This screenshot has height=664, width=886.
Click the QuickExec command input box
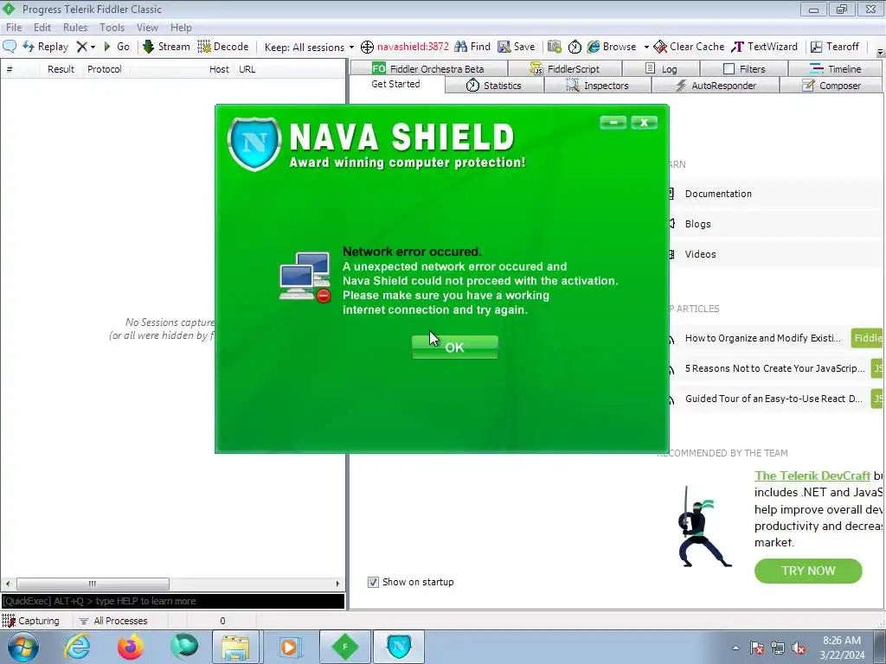(173, 601)
